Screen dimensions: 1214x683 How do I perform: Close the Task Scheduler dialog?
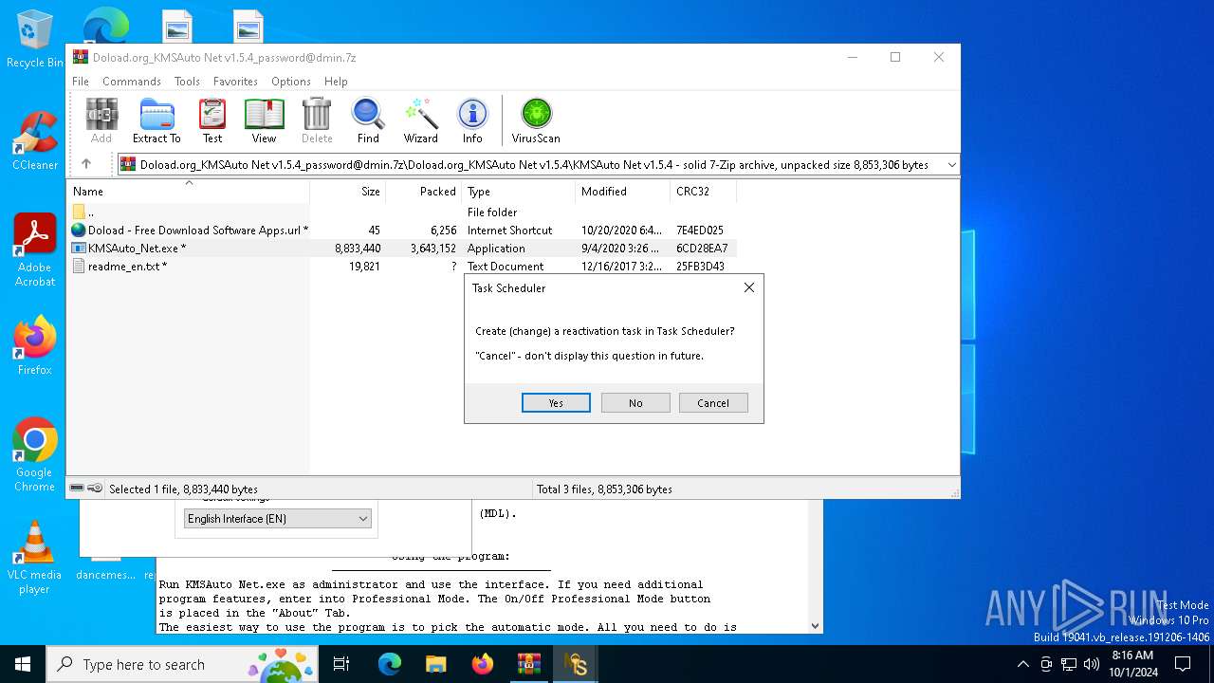click(x=748, y=287)
